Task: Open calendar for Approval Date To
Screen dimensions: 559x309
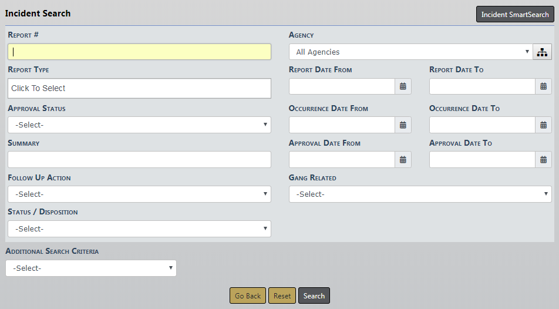Action: point(543,160)
